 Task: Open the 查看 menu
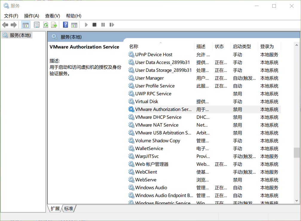point(52,16)
